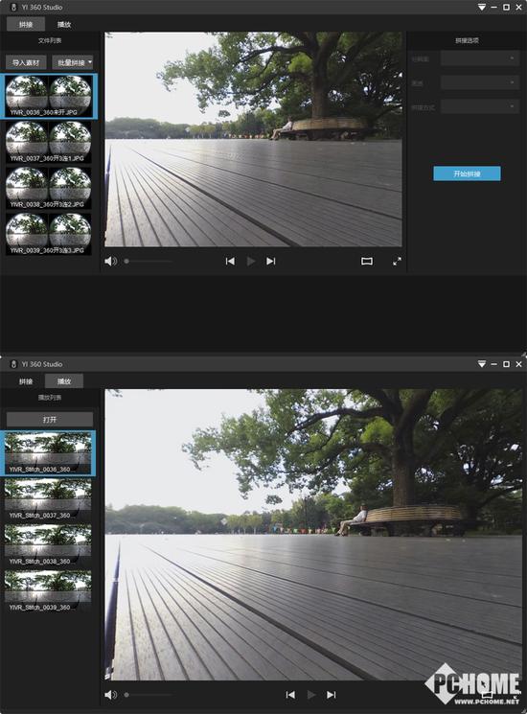Click the blue 开始拼接 start stitching button
Viewport: 527px width, 714px height.
coord(467,173)
